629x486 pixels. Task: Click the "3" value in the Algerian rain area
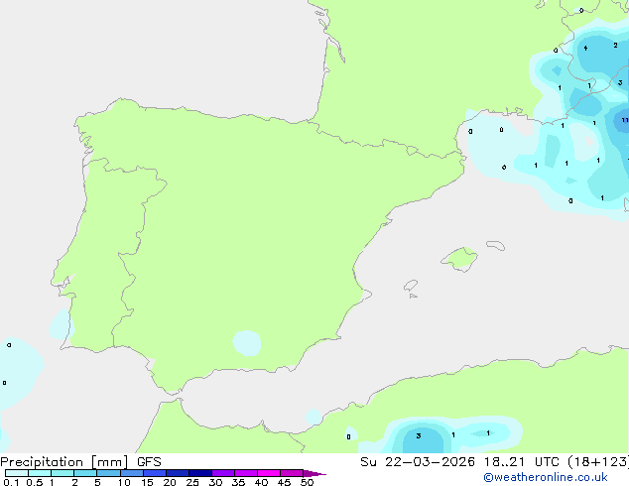(x=419, y=435)
